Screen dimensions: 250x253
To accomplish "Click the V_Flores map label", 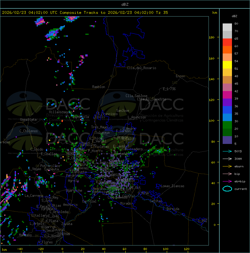I will (x=45, y=242).
